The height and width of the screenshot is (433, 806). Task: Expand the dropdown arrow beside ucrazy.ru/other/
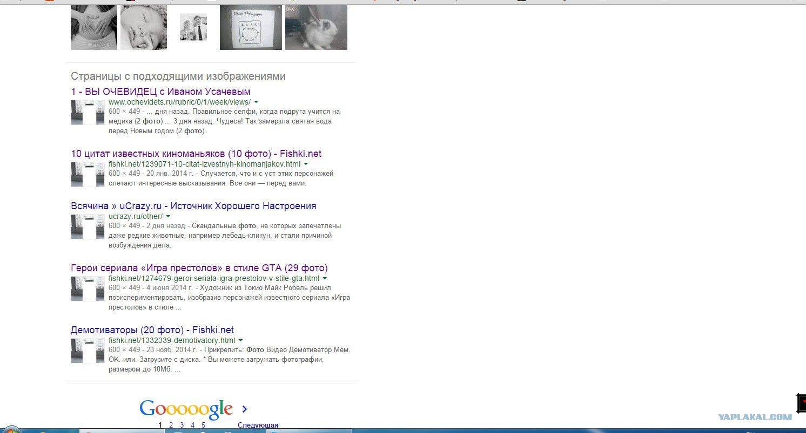tap(168, 216)
